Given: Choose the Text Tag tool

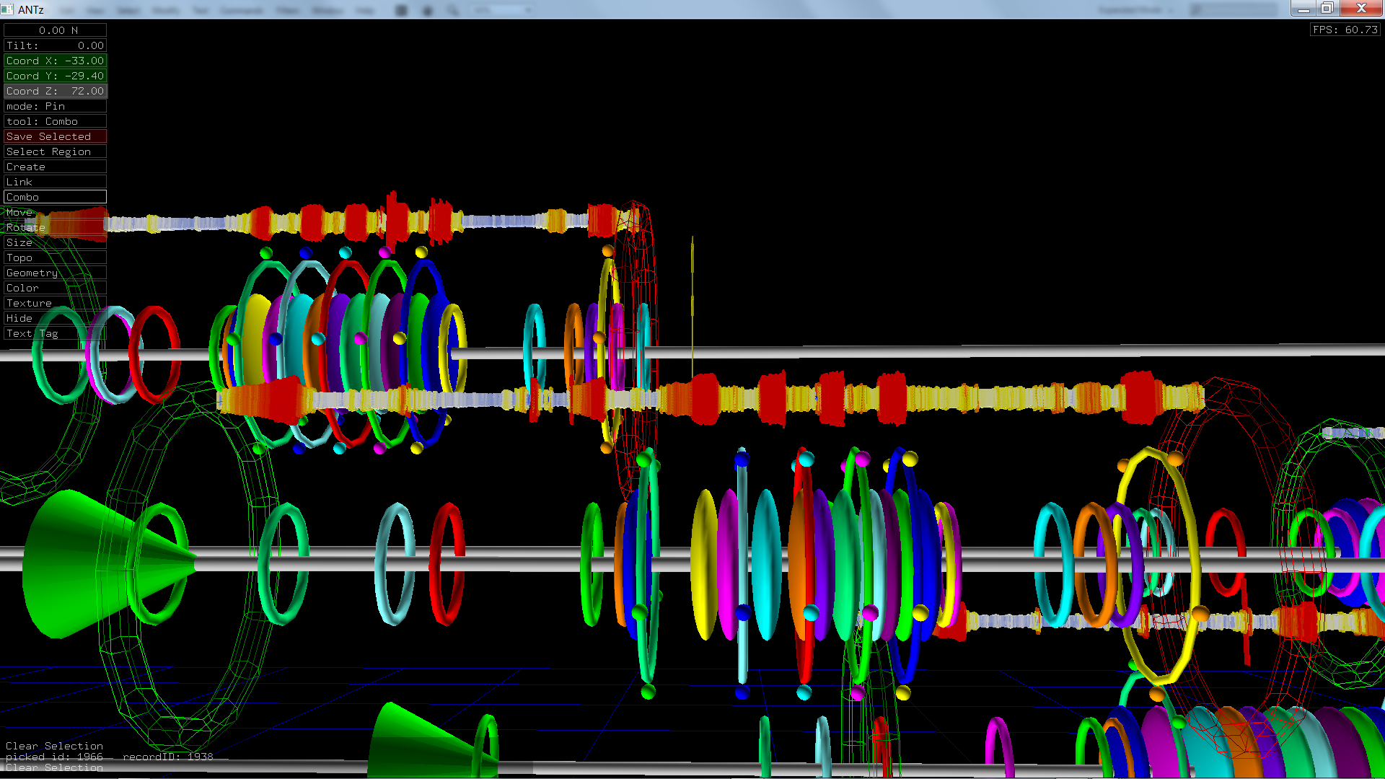Looking at the screenshot, I should (55, 333).
